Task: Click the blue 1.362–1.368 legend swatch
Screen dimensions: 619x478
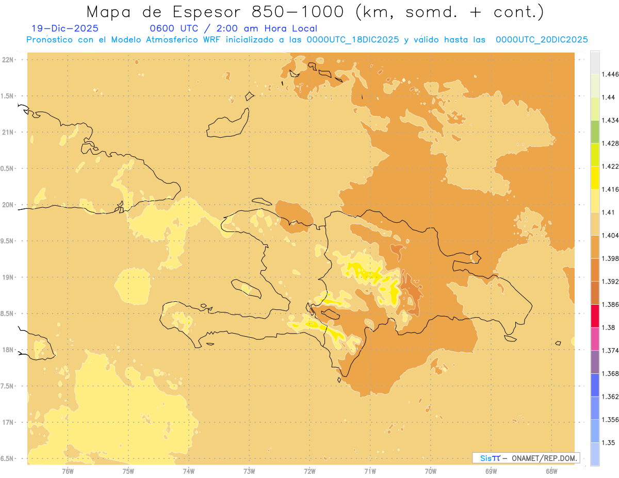Action: click(x=595, y=385)
